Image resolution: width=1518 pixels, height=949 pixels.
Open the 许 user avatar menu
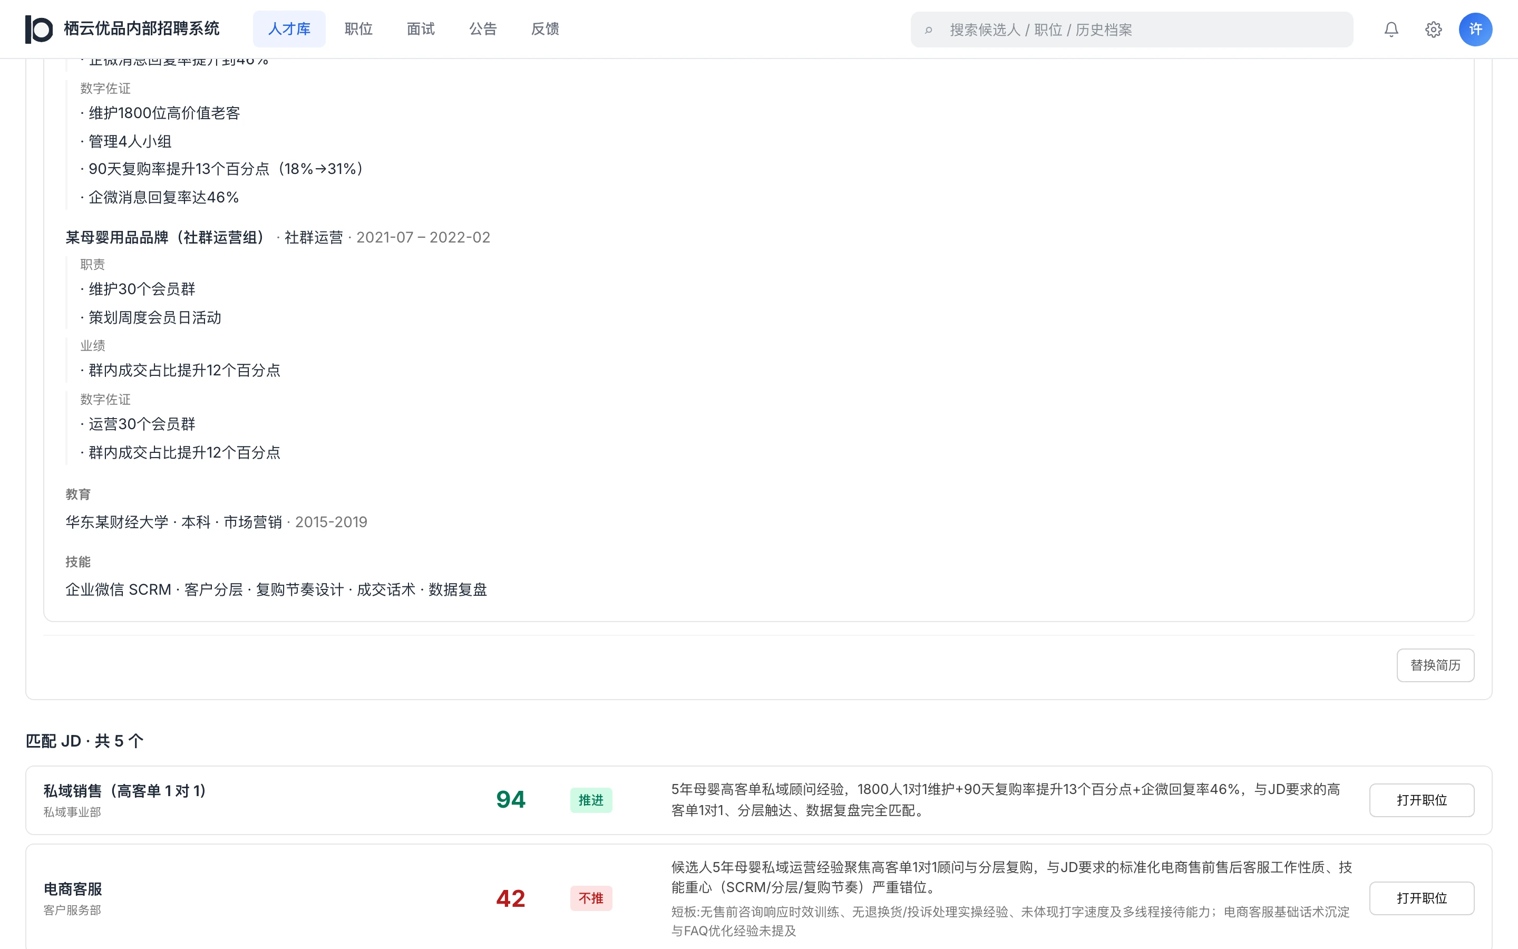point(1475,30)
